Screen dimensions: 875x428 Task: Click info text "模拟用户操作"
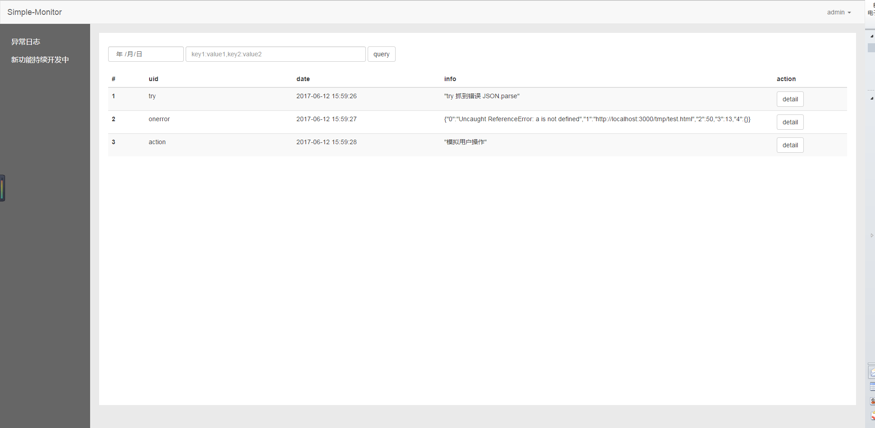click(x=465, y=142)
